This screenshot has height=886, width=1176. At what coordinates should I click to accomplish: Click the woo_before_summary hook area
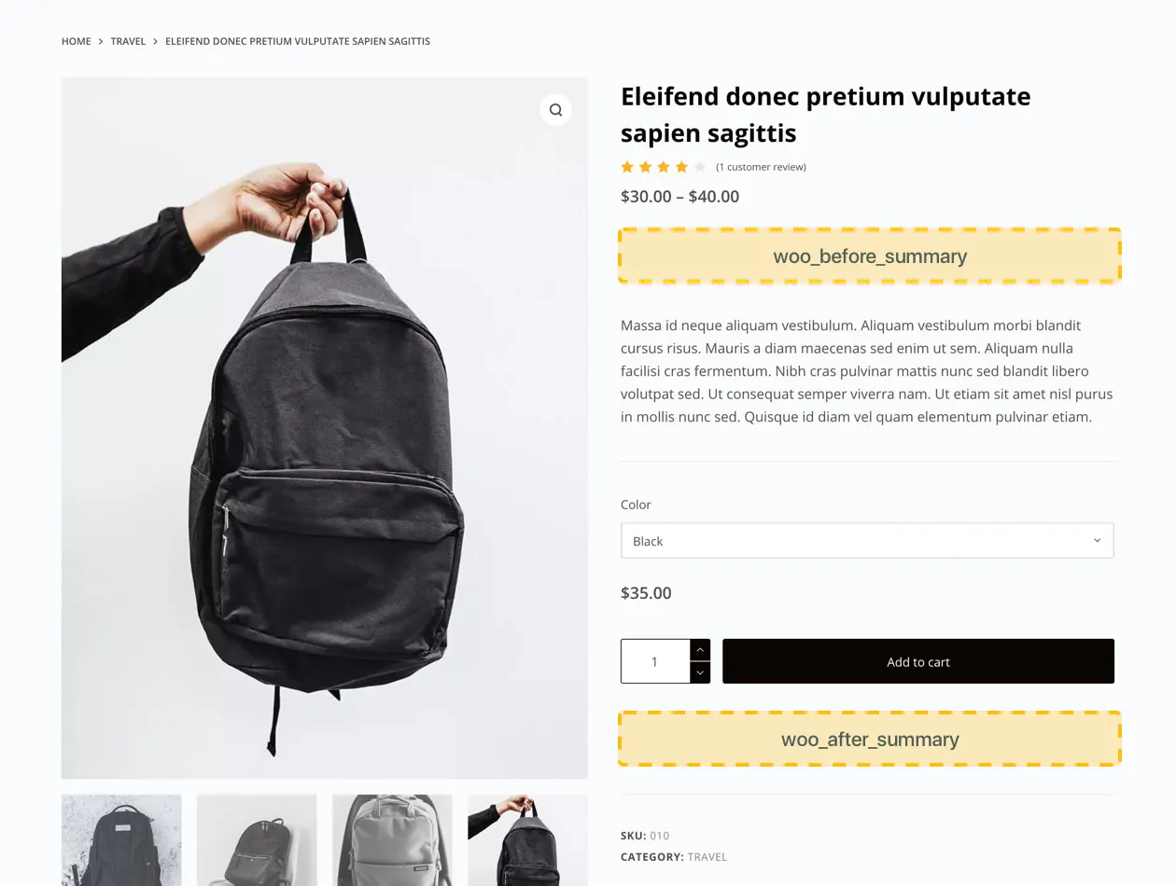869,256
